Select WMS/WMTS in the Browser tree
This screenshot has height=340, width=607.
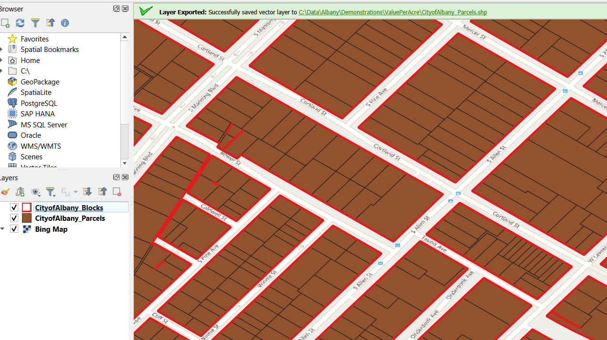coord(41,146)
